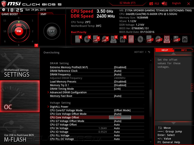Select the last legacy network boot icon
This screenshot has height=145, width=194.
(185, 39)
